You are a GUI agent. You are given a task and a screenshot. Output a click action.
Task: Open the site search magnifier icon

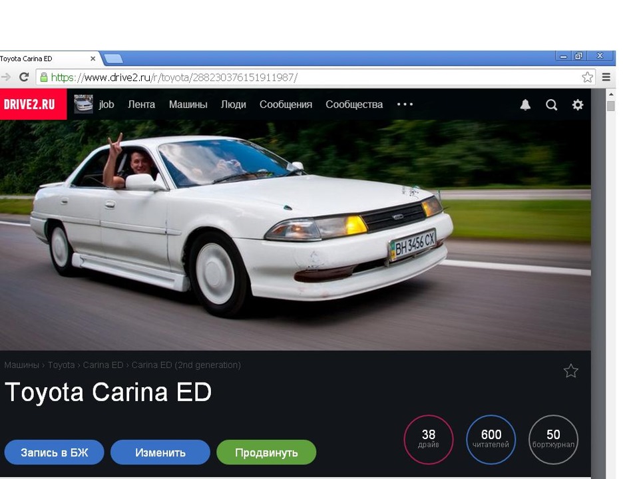click(551, 104)
